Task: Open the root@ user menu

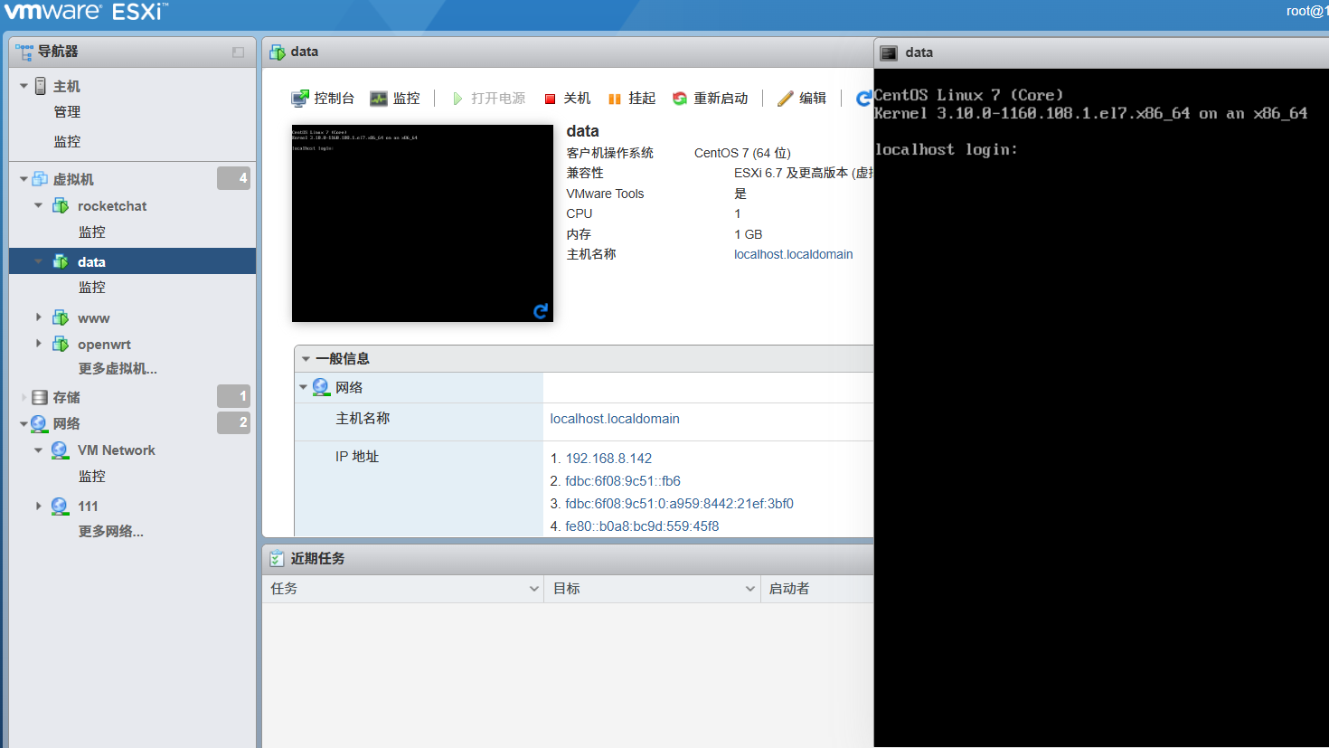Action: (1307, 11)
